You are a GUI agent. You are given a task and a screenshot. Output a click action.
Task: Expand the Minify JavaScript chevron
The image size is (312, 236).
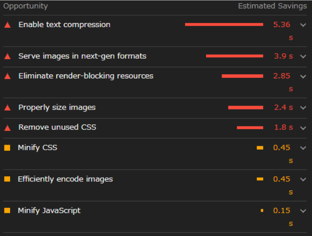(303, 211)
